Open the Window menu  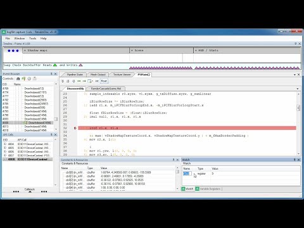pyautogui.click(x=20, y=39)
